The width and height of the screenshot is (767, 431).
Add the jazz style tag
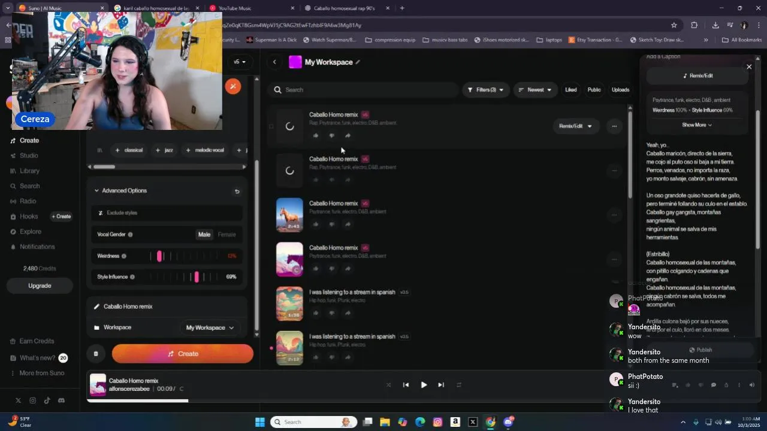point(164,150)
